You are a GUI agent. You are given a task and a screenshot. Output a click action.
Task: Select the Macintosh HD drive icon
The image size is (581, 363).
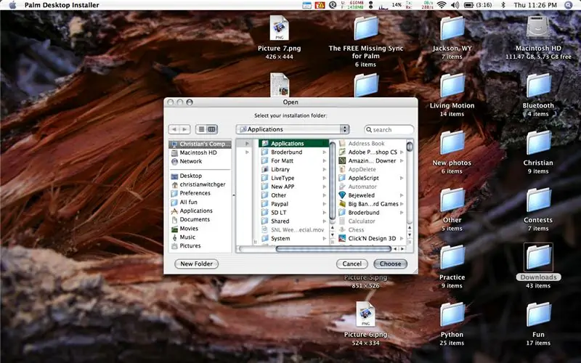tap(538, 28)
